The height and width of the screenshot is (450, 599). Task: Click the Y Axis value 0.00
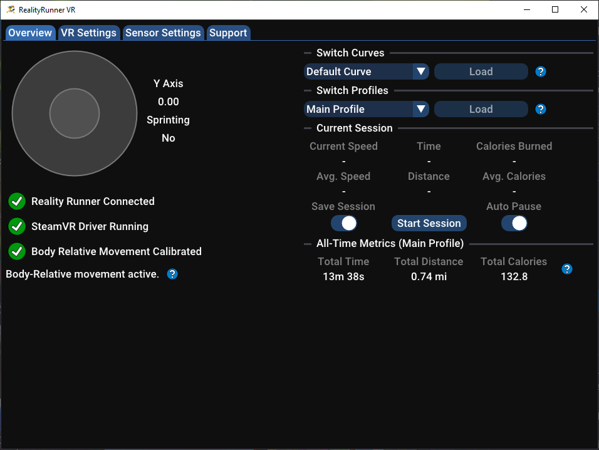click(x=169, y=102)
